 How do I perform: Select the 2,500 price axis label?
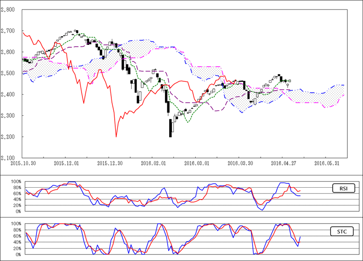pos(8,73)
